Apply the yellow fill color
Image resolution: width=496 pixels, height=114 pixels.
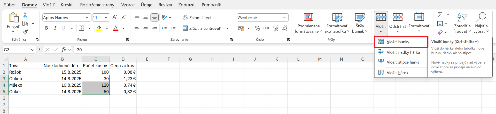pos(99,28)
